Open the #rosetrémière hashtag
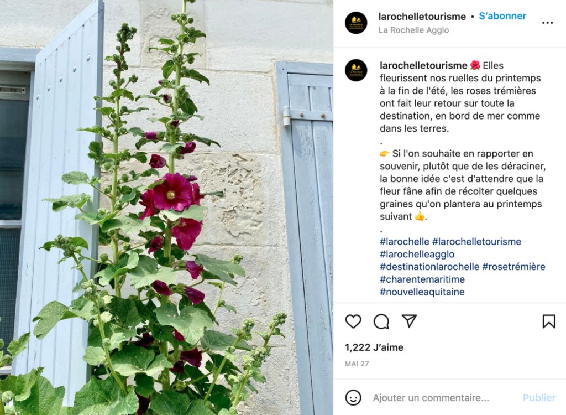Image resolution: width=566 pixels, height=415 pixels. click(513, 267)
